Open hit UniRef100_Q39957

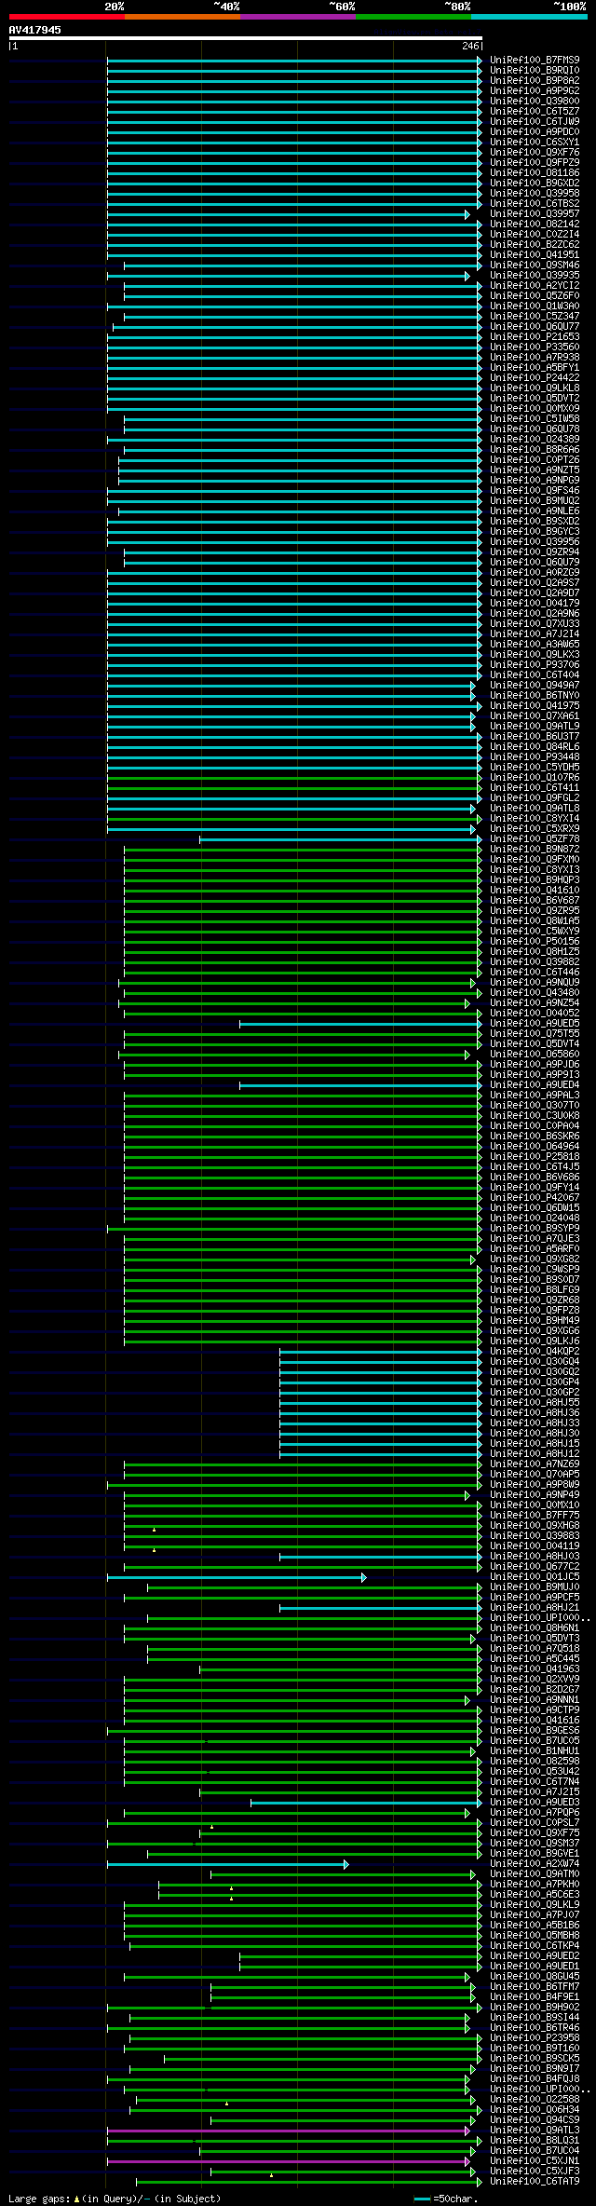click(535, 214)
